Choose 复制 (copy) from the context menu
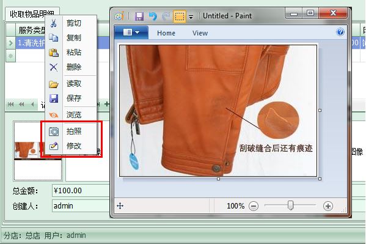This screenshot has width=366, height=244. (x=71, y=38)
